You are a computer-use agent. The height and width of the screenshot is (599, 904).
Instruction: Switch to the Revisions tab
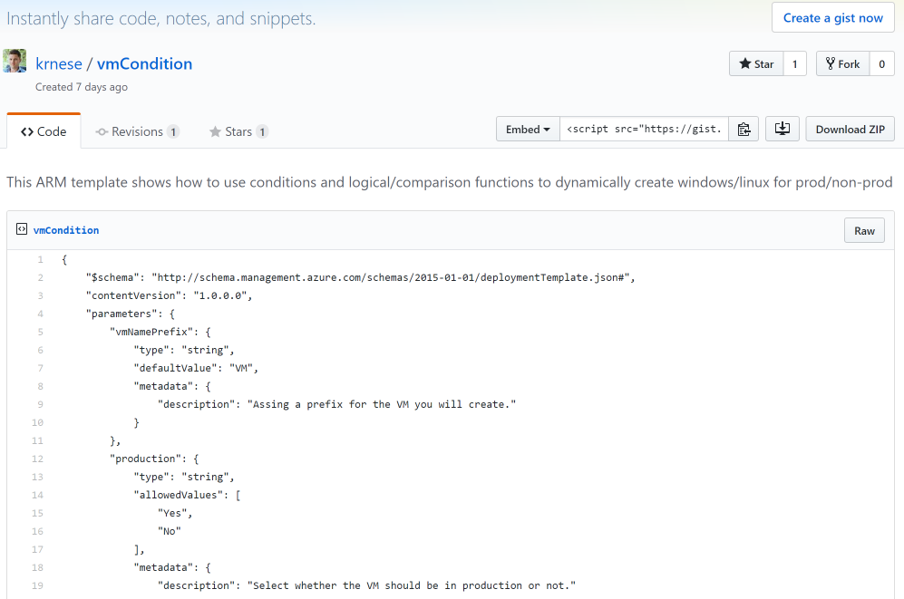click(136, 131)
